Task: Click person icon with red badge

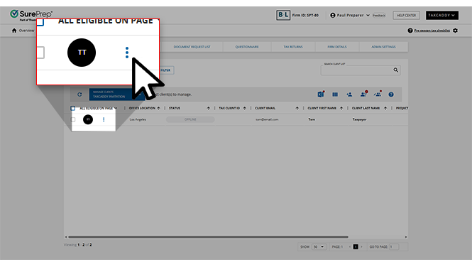Action: (363, 94)
